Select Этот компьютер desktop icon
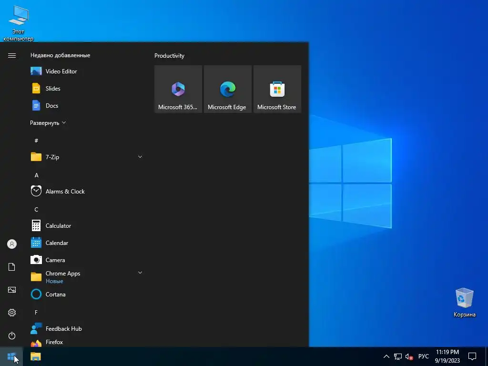The image size is (488, 366). pyautogui.click(x=19, y=24)
